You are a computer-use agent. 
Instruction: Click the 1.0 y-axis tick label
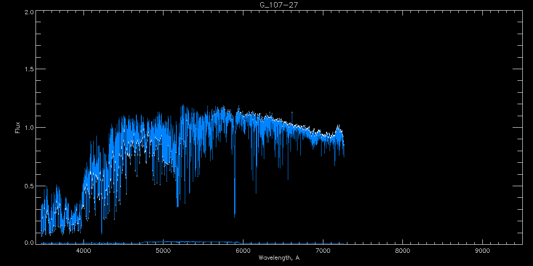coord(29,128)
